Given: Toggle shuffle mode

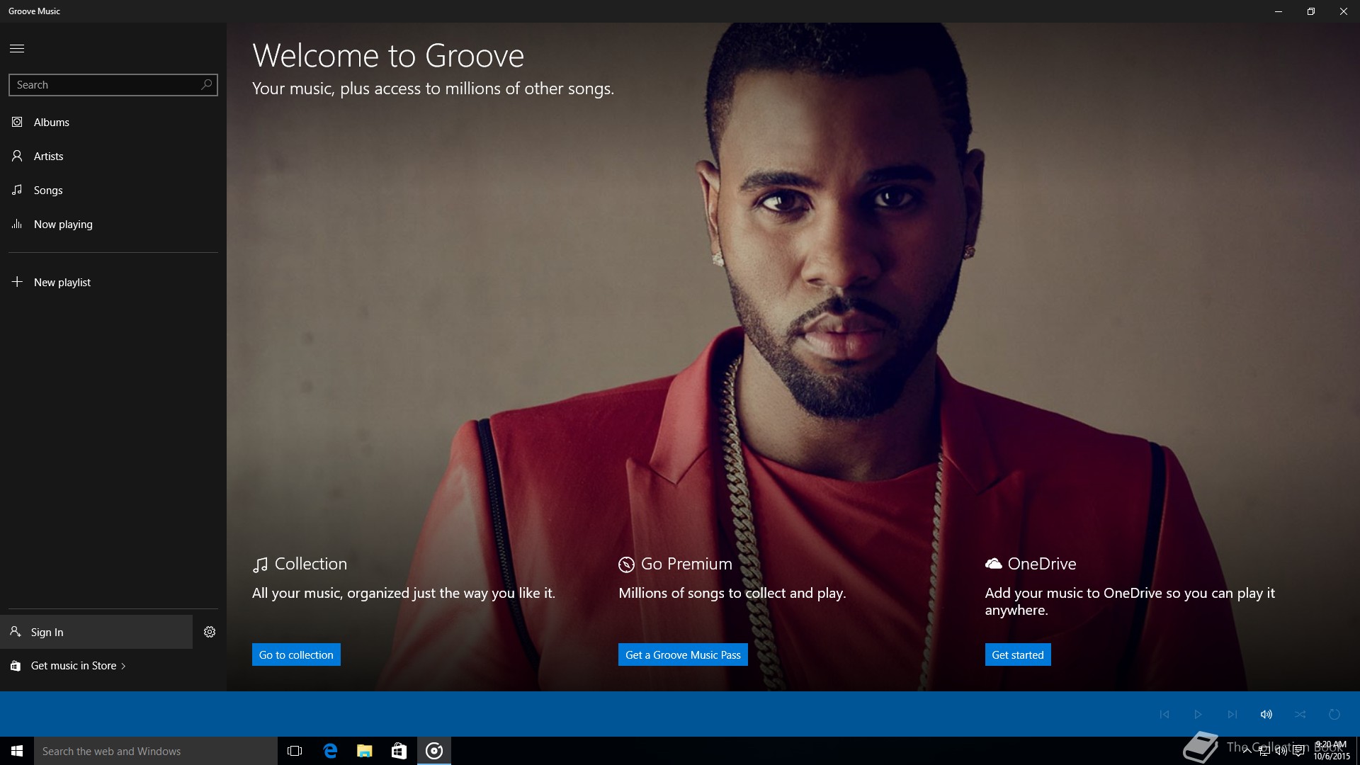Looking at the screenshot, I should [x=1300, y=714].
